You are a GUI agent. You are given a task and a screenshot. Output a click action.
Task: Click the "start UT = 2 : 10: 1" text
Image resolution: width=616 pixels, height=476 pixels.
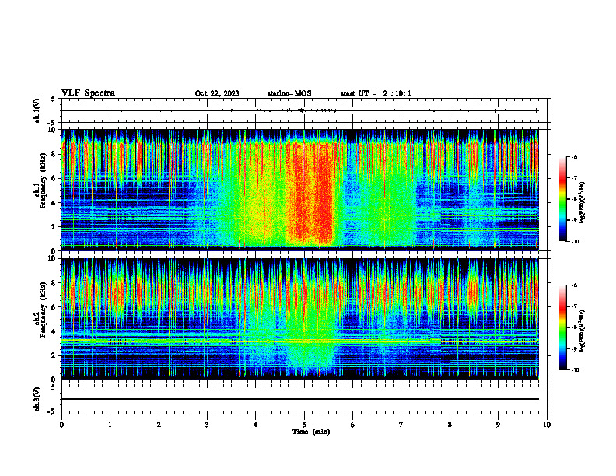pos(376,93)
